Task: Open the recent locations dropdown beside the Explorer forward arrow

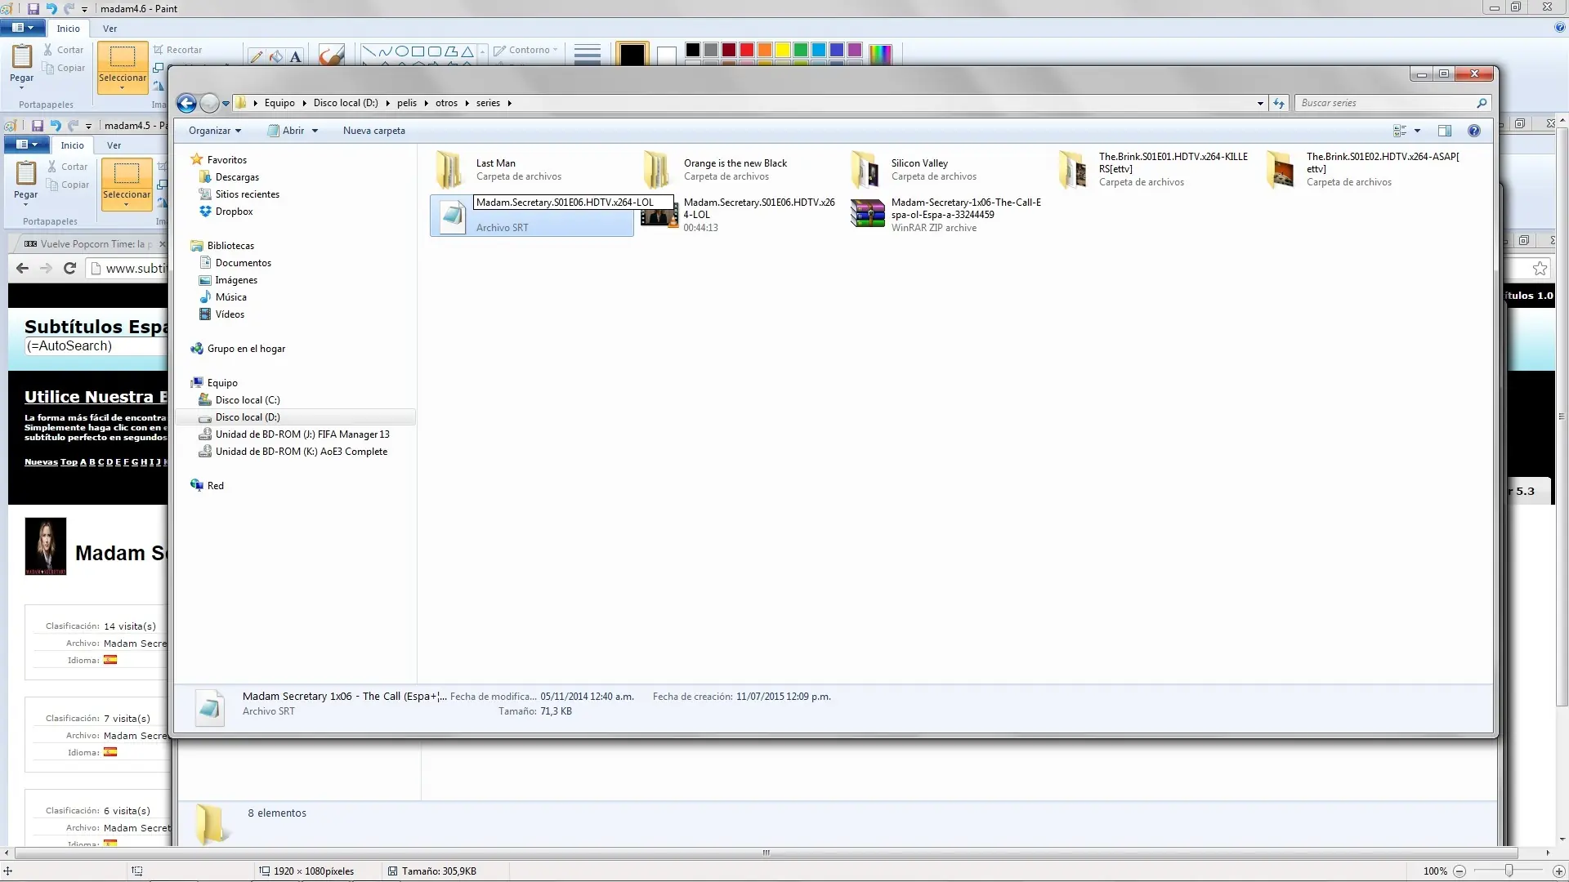Action: click(x=226, y=104)
